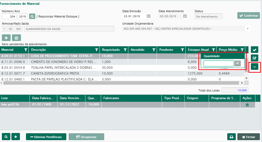This screenshot has height=142, width=262.
Task: Click the printer icon button
Action: [232, 137]
